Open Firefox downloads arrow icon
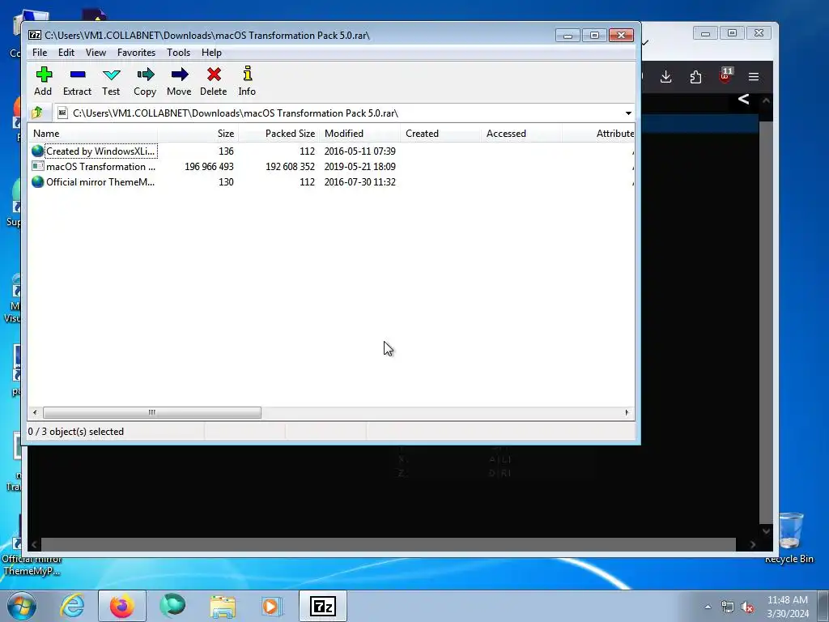 [666, 77]
